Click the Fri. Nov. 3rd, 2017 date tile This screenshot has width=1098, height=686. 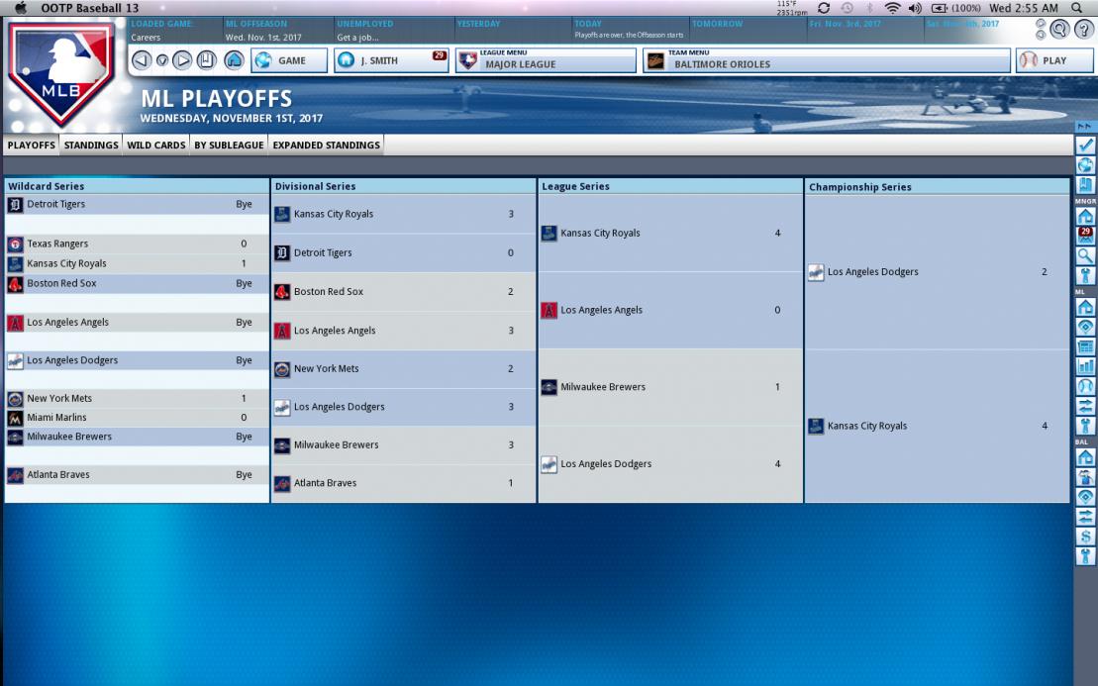coord(864,30)
